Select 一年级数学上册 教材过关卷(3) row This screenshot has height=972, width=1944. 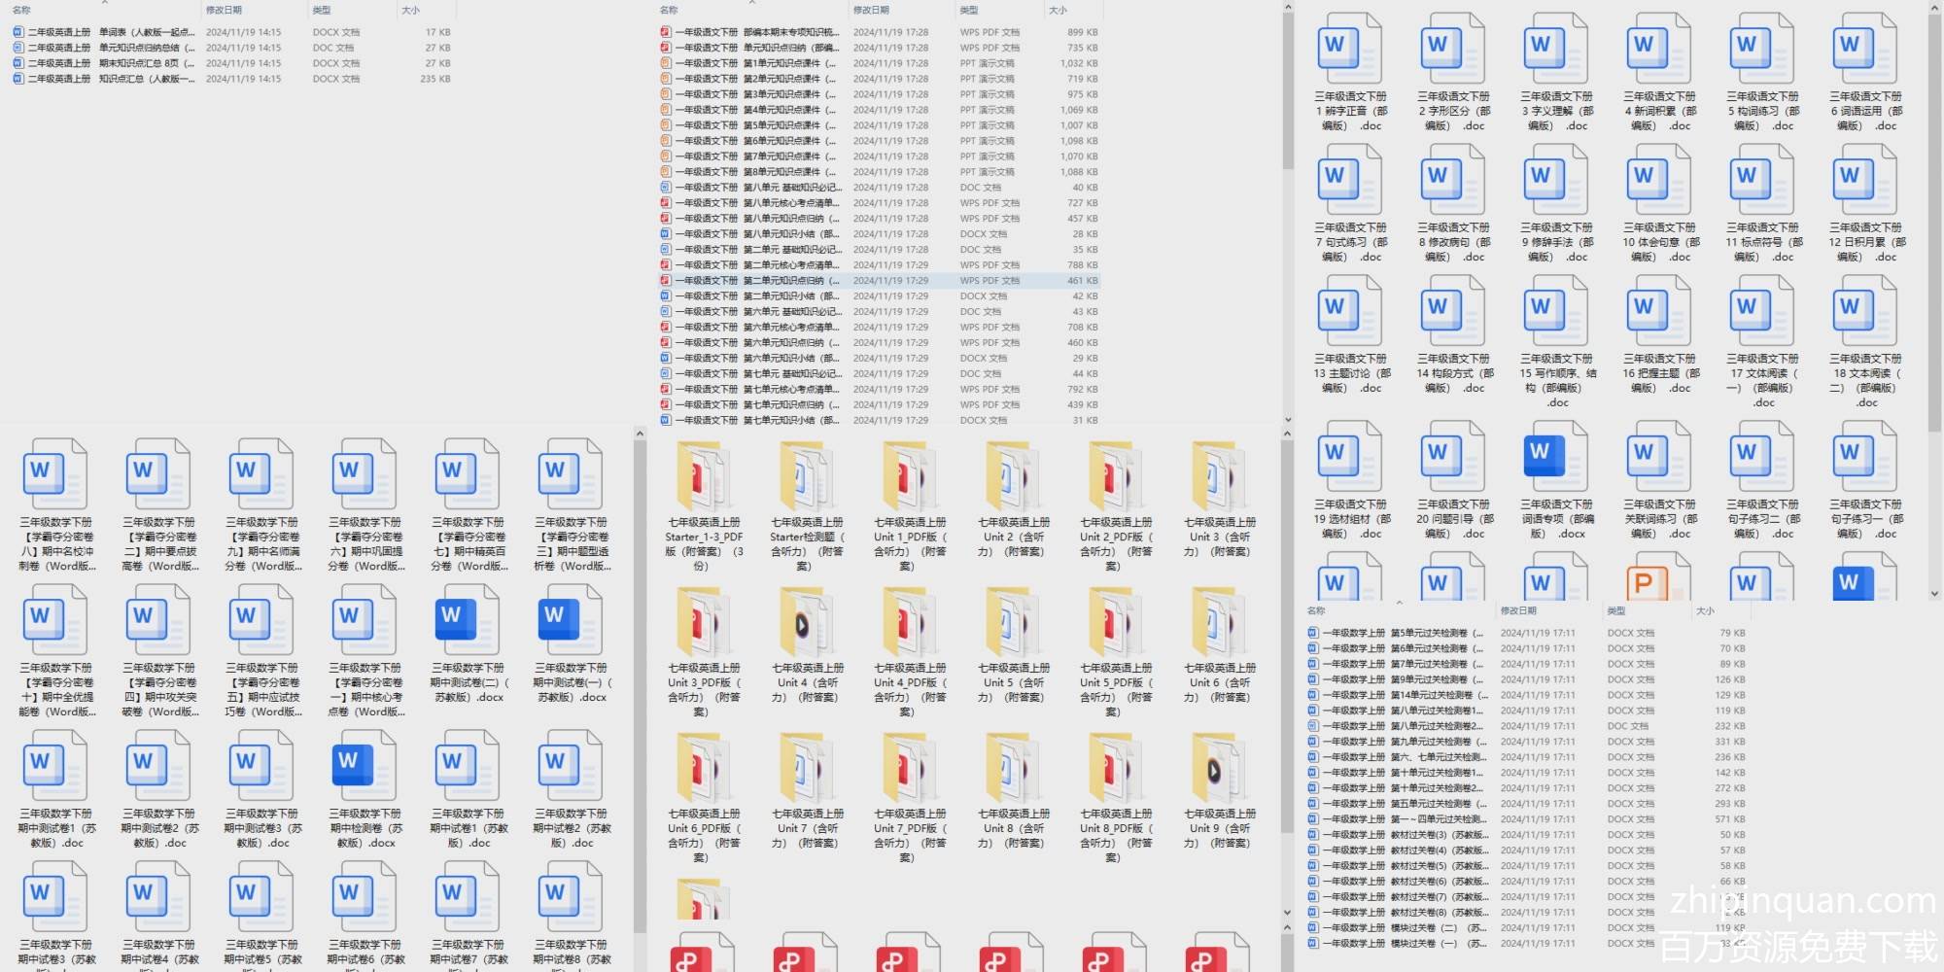click(x=1527, y=835)
